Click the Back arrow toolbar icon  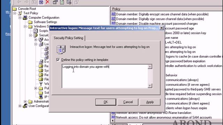[x=19, y=2]
